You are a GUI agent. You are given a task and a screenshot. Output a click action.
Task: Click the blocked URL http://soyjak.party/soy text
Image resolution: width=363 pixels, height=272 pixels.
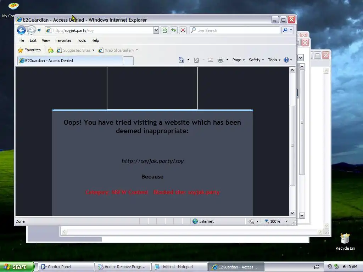tap(152, 161)
